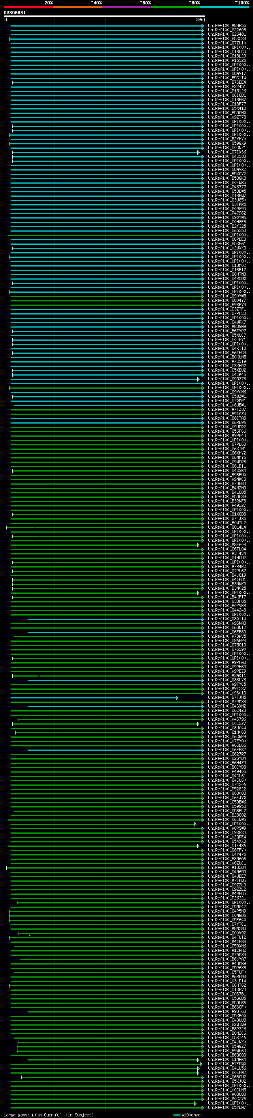Click the UniRef100_C7IXS6 label
The height and width of the screenshot is (1118, 253).
click(x=227, y=152)
